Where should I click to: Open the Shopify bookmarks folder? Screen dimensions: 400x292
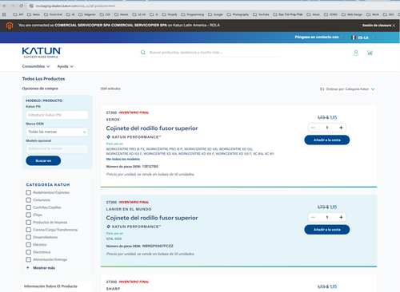tap(170, 14)
